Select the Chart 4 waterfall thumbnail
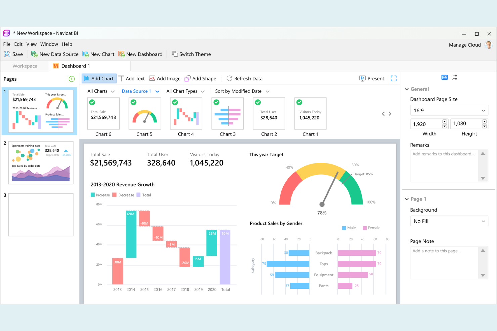 (x=186, y=114)
